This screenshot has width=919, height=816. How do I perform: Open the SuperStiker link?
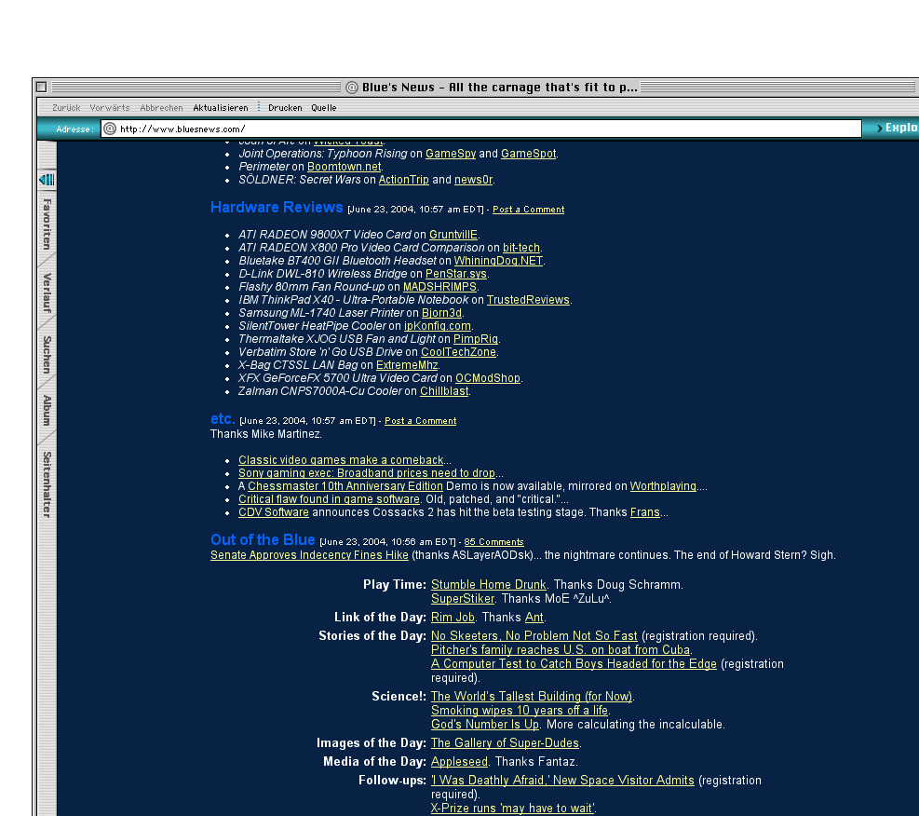[x=463, y=599]
